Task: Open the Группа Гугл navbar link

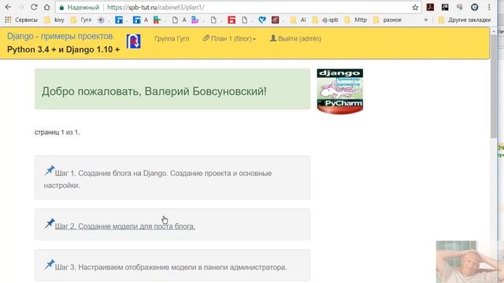Action: 172,39
